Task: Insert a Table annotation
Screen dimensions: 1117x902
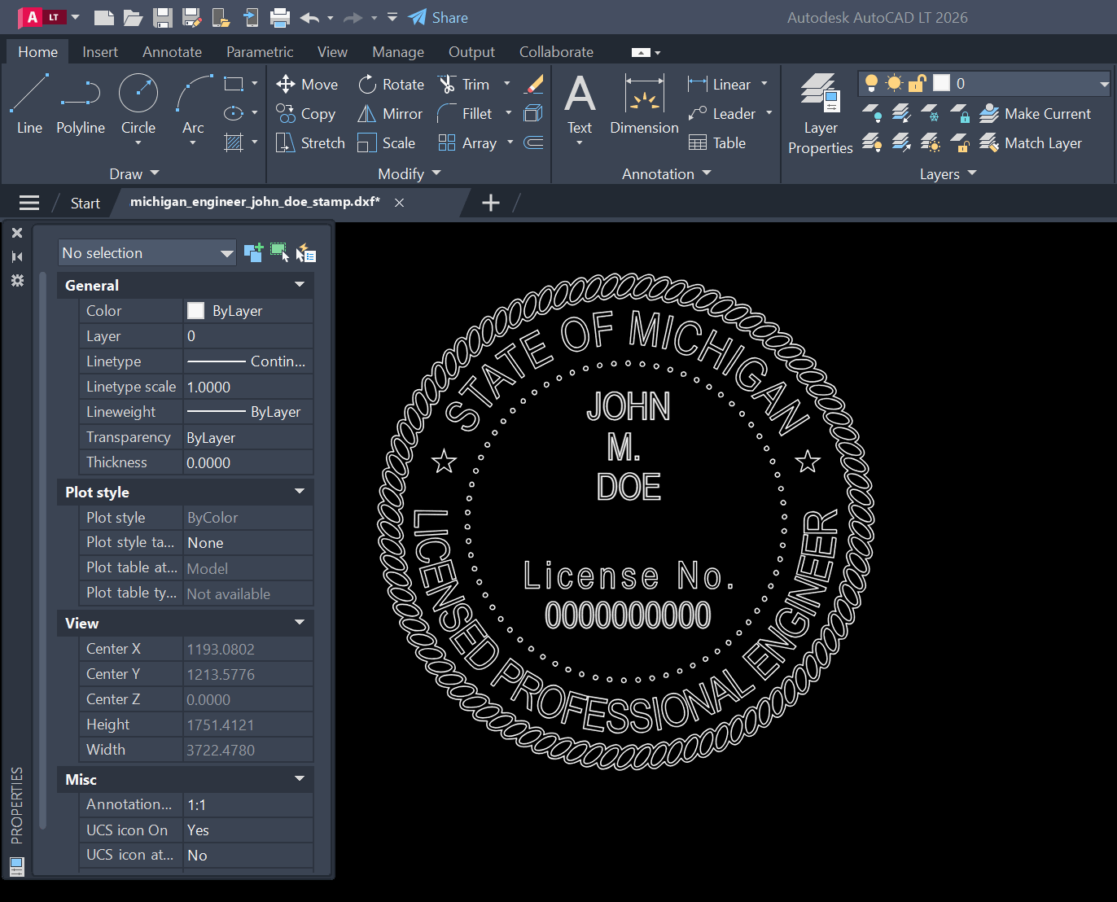Action: pyautogui.click(x=717, y=142)
